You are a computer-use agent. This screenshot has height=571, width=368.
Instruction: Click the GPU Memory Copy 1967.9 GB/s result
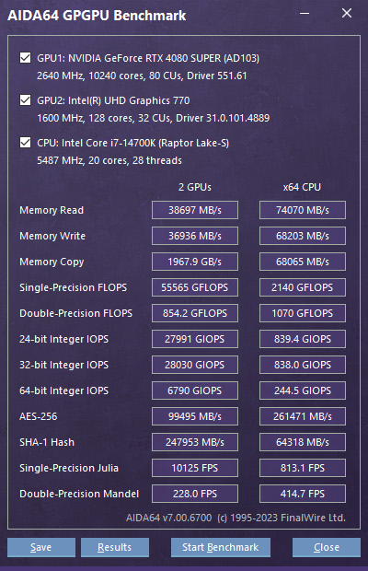tap(195, 262)
